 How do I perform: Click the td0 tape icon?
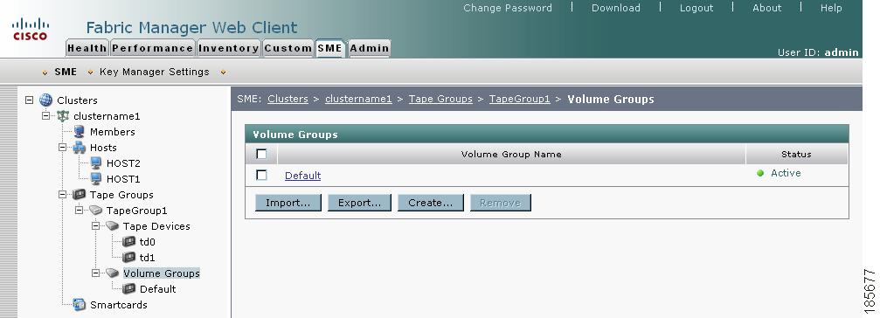129,242
